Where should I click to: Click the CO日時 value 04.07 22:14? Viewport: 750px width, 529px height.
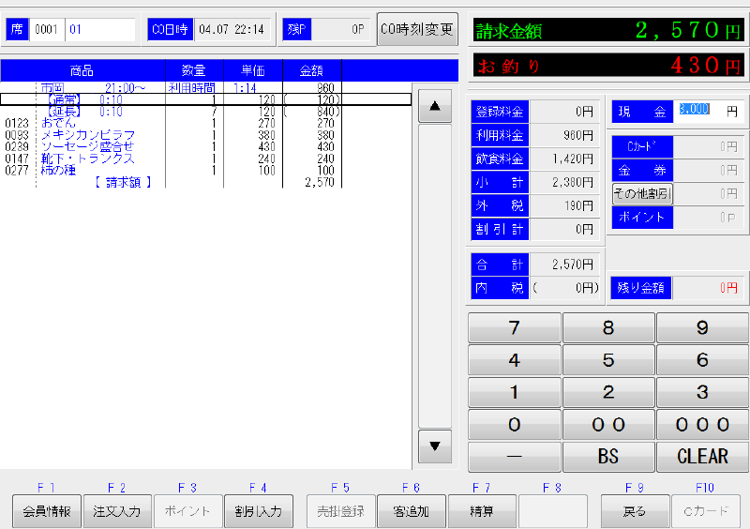coord(232,29)
